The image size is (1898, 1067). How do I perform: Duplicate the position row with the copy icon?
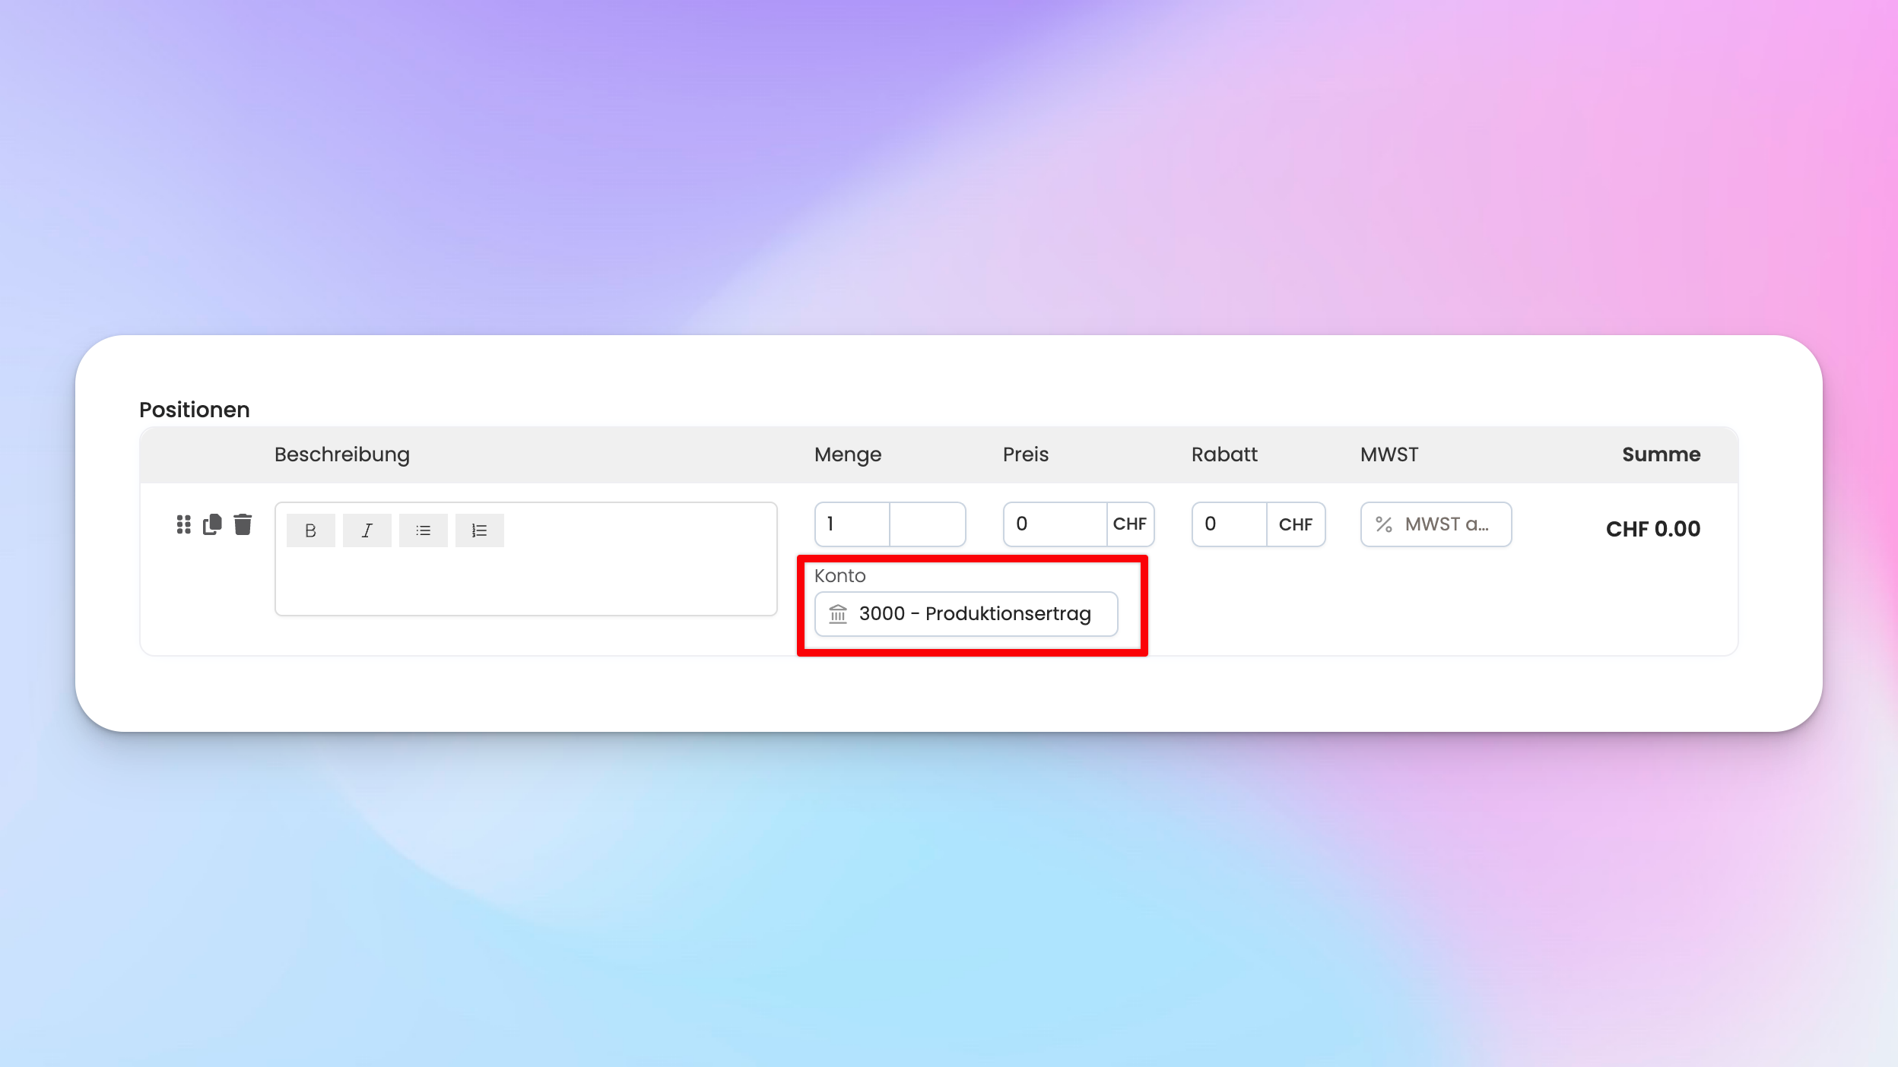coord(212,524)
